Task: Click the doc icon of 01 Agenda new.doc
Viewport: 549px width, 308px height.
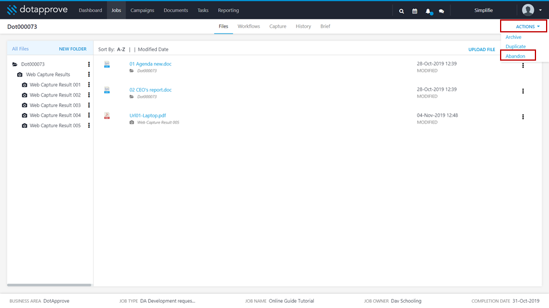Action: (x=107, y=64)
